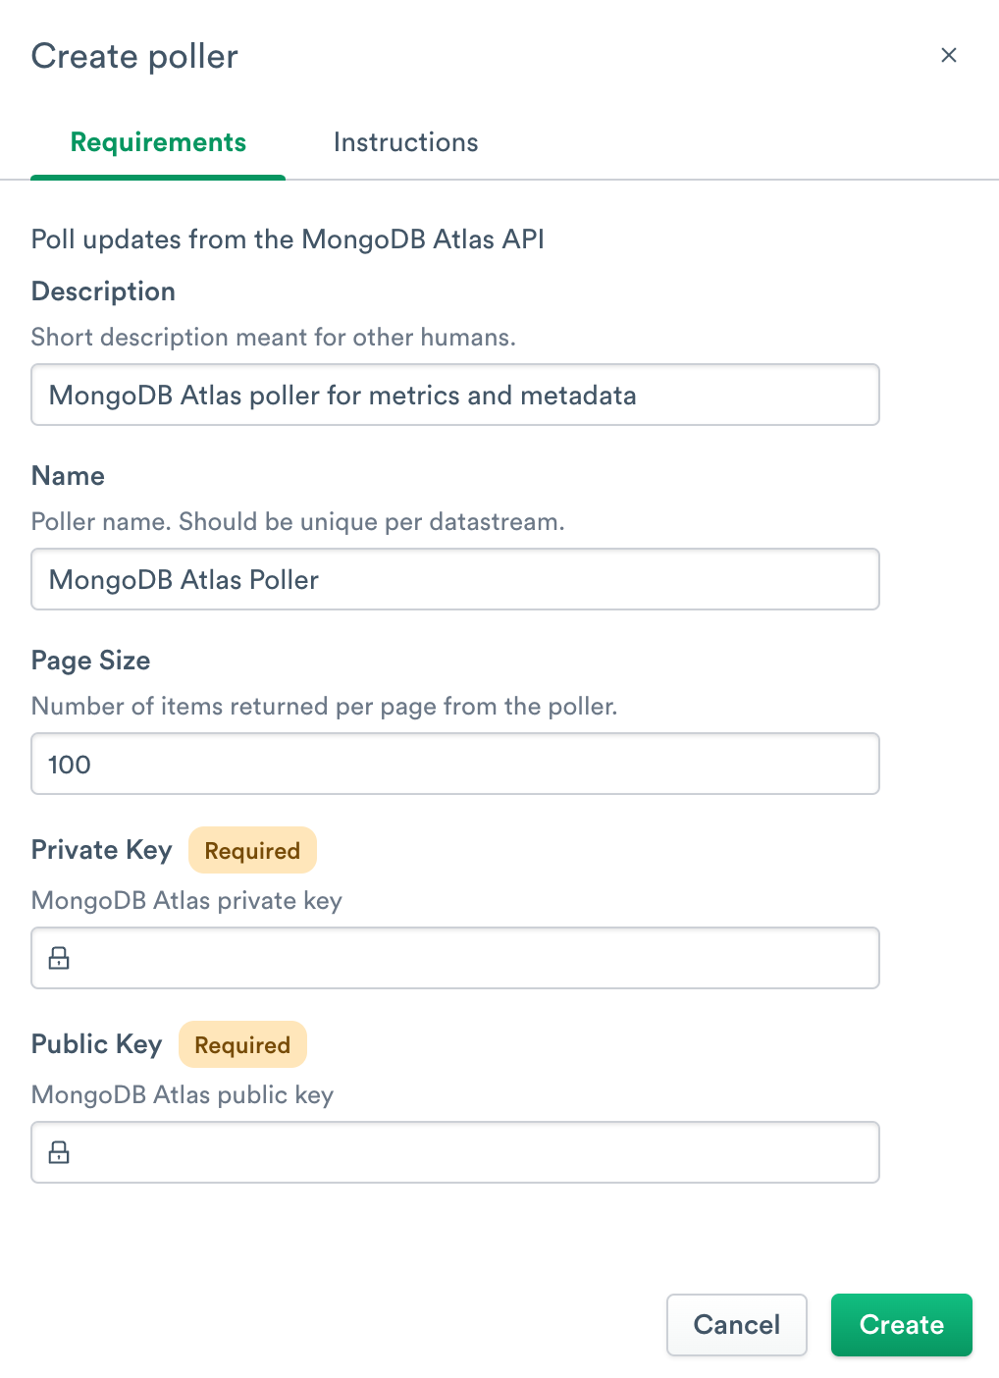The height and width of the screenshot is (1378, 999).
Task: Click the Public Key label text
Action: click(96, 1044)
